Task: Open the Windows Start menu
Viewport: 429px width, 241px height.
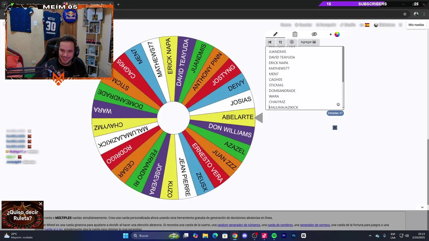Action: click(126, 236)
